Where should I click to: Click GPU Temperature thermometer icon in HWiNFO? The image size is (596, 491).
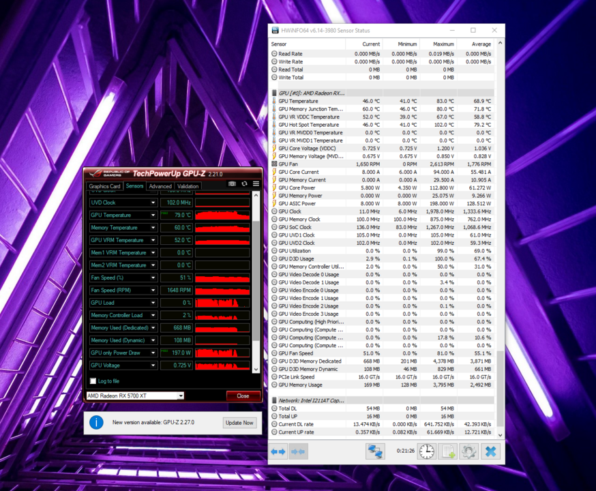[274, 101]
